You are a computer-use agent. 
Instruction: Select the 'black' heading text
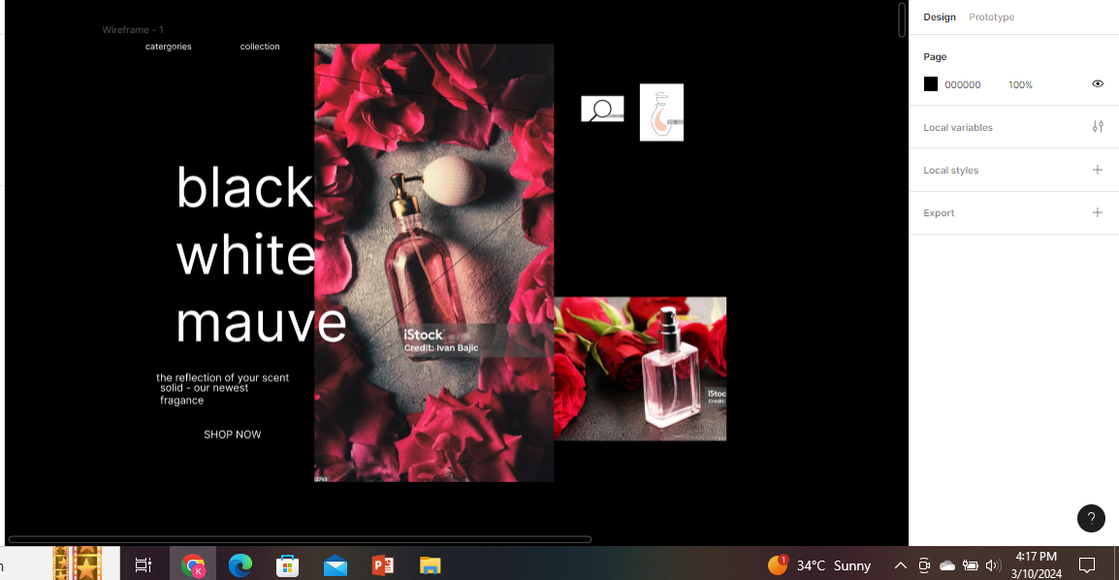[x=244, y=187]
